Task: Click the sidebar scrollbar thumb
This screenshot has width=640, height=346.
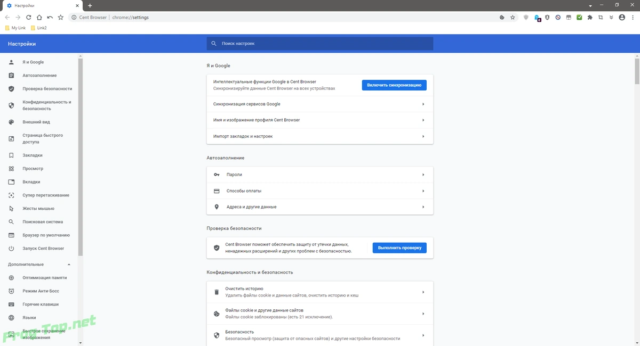Action: tap(81, 157)
